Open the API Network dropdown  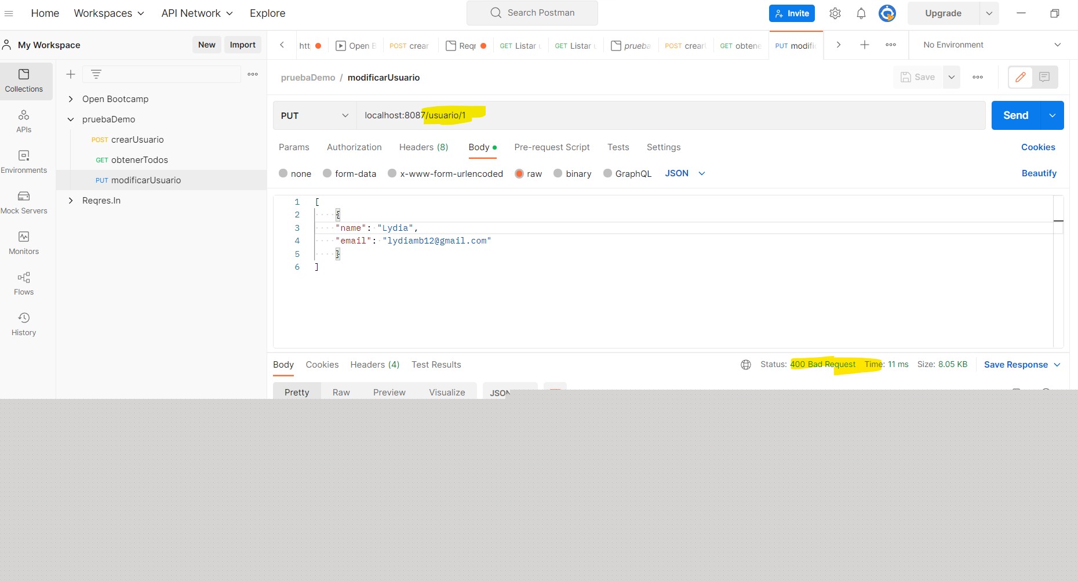197,13
